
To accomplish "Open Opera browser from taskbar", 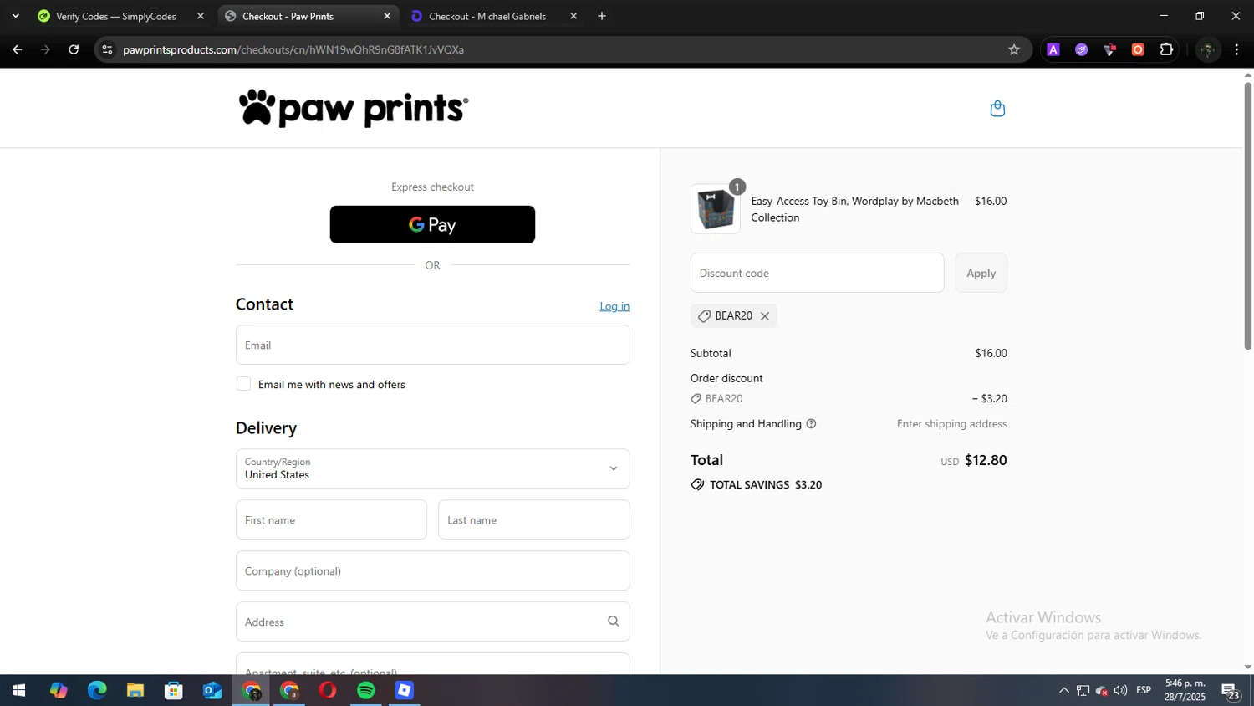I will [x=328, y=690].
